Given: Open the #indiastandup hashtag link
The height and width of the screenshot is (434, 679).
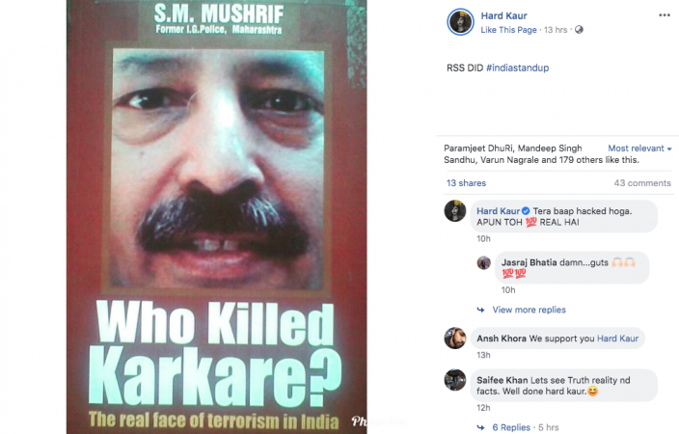Looking at the screenshot, I should pyautogui.click(x=518, y=68).
